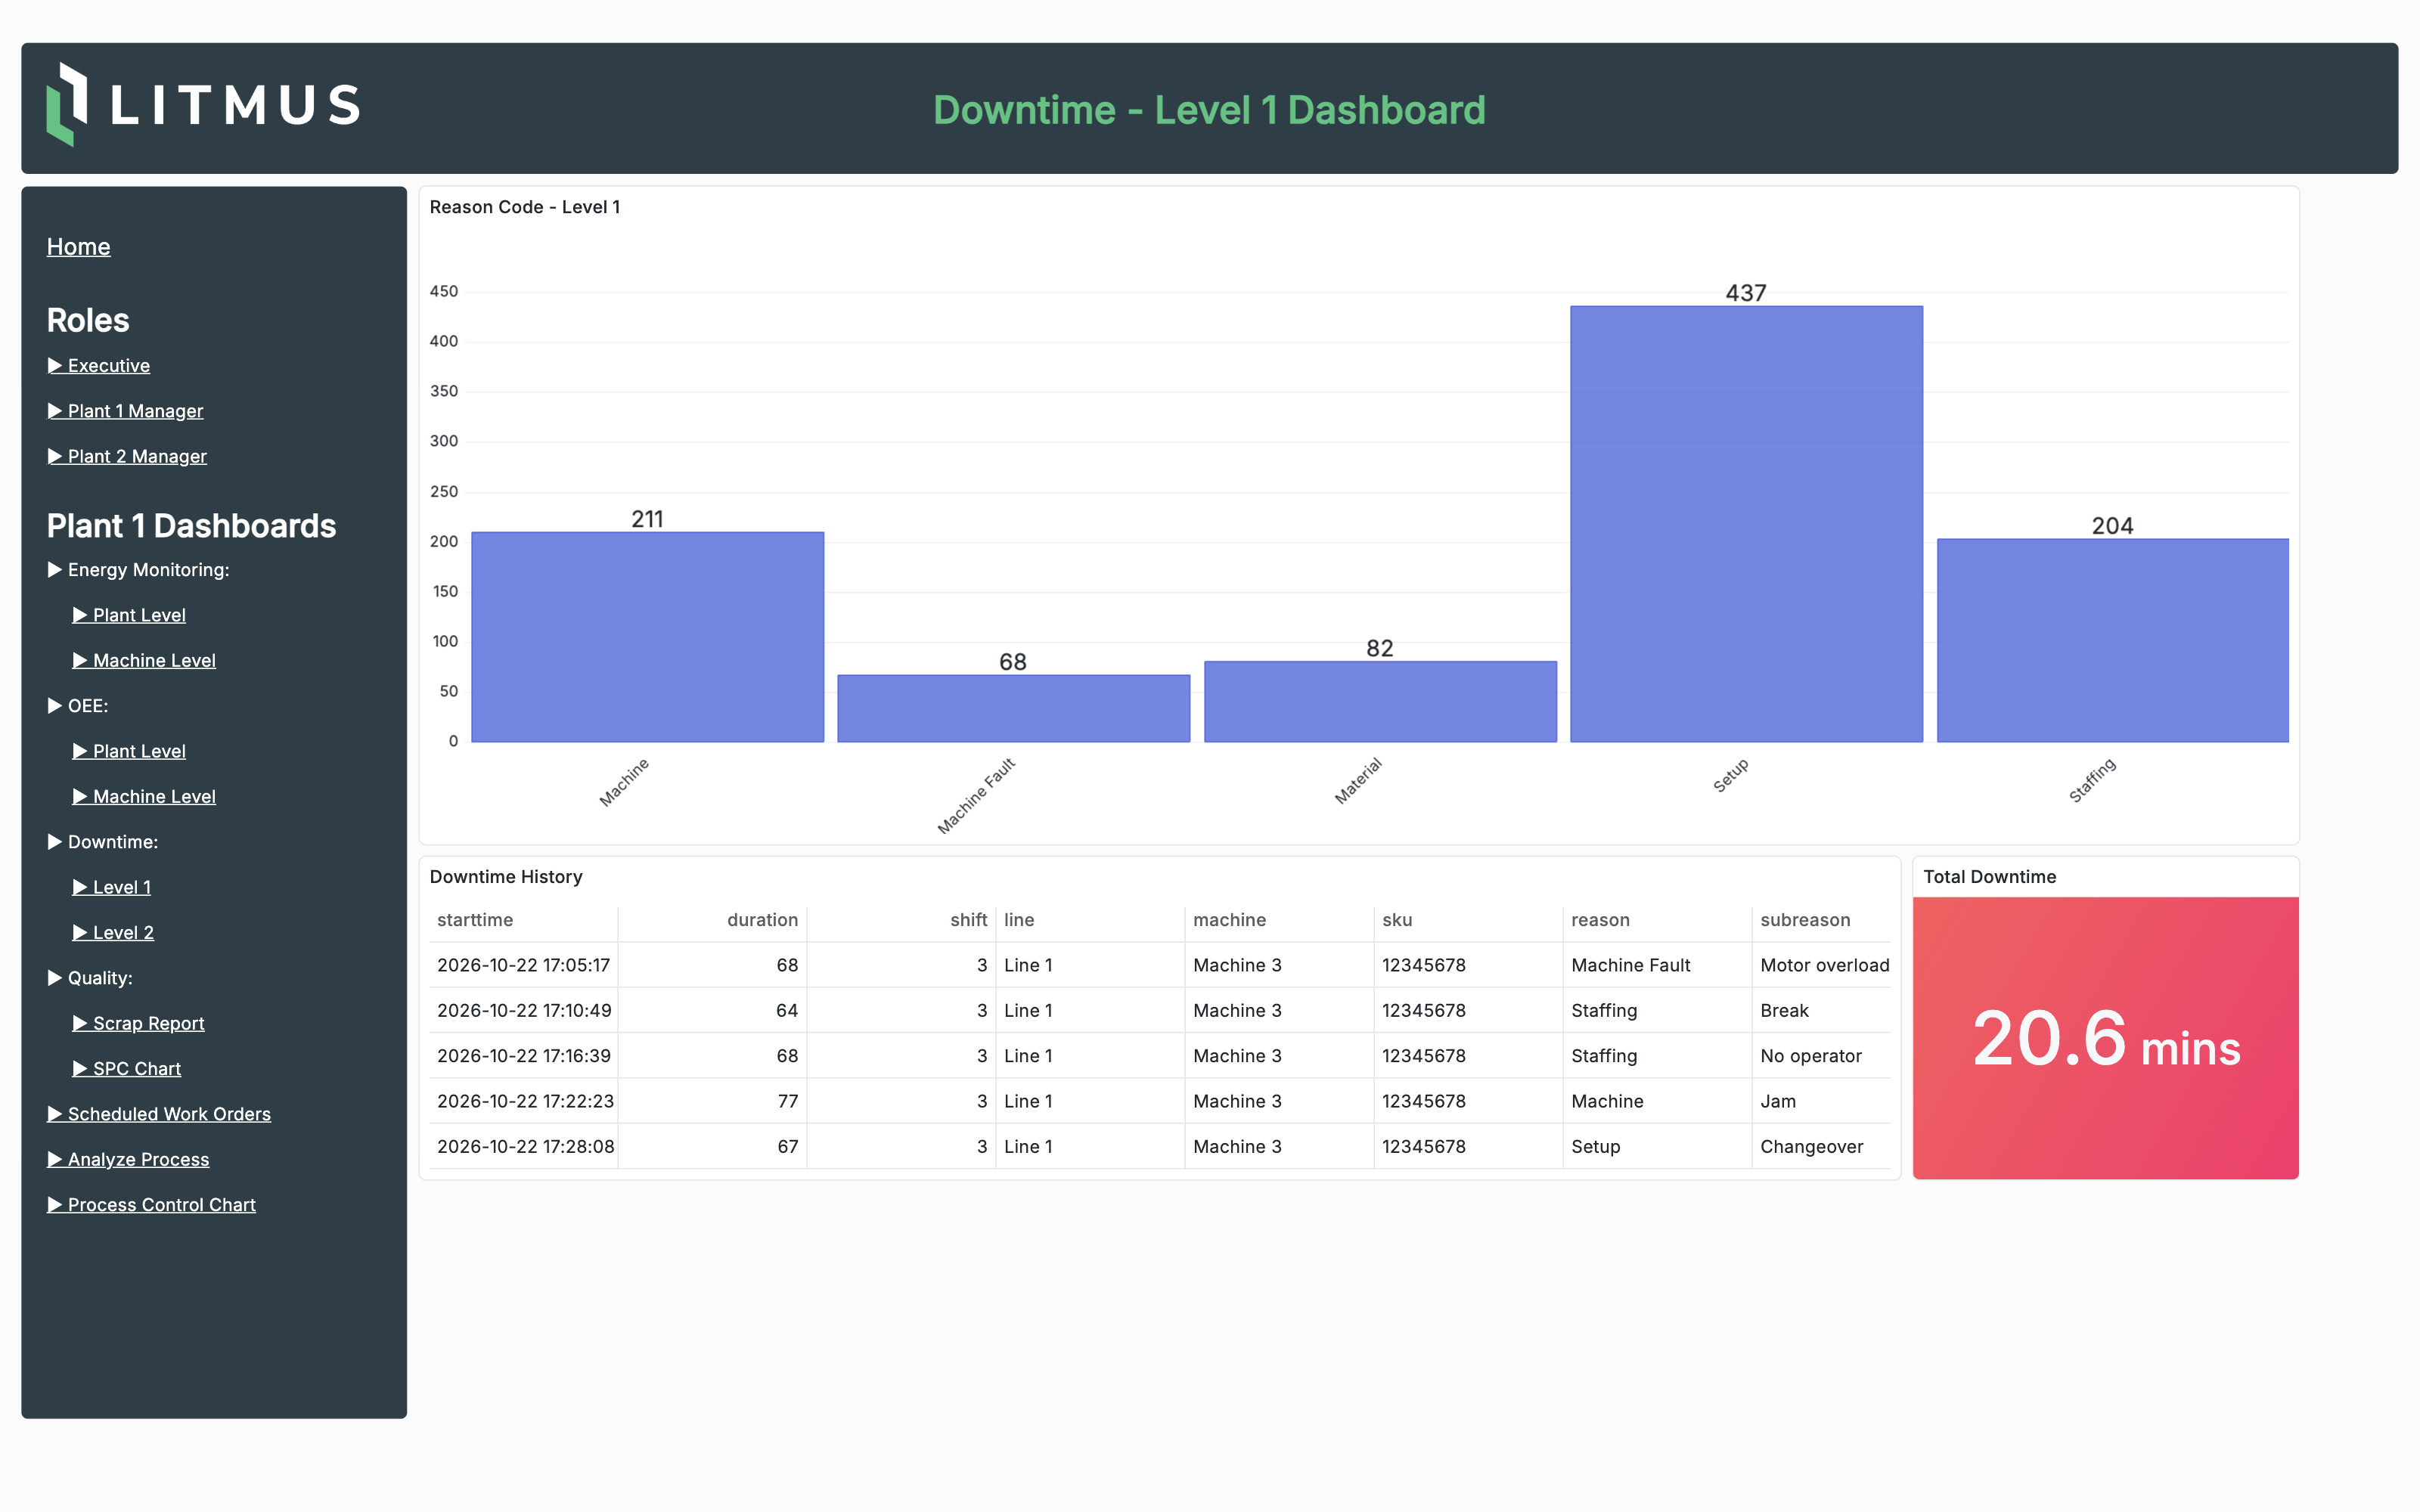Sort table by duration column header

(762, 920)
